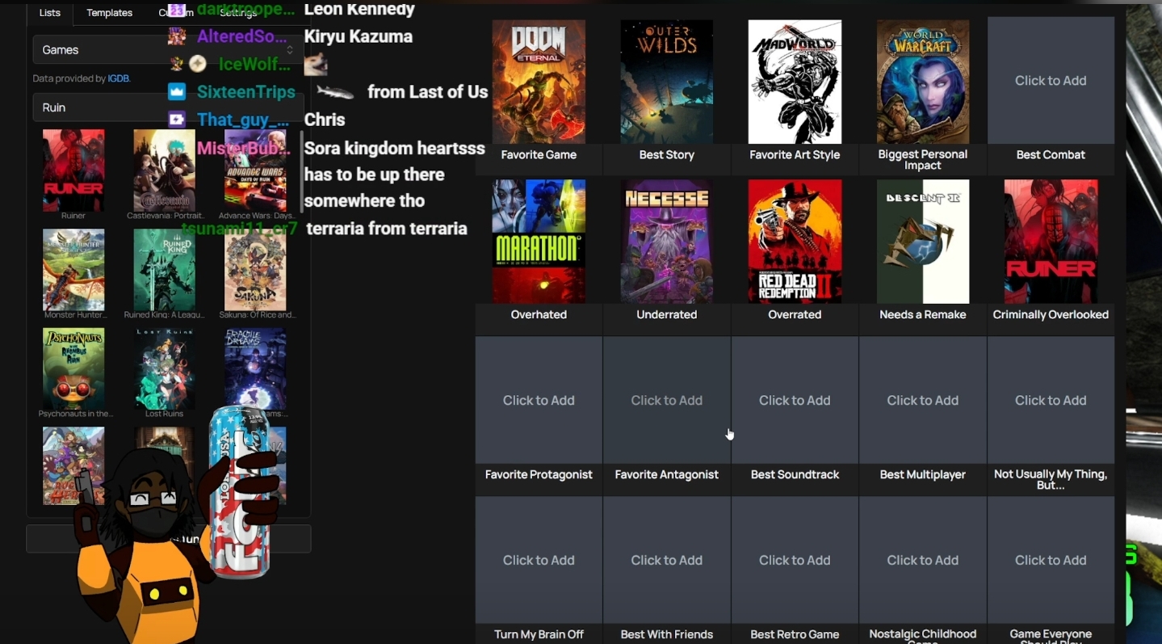Click the round gold badge beside IceWolf
1162x644 pixels.
[x=198, y=64]
